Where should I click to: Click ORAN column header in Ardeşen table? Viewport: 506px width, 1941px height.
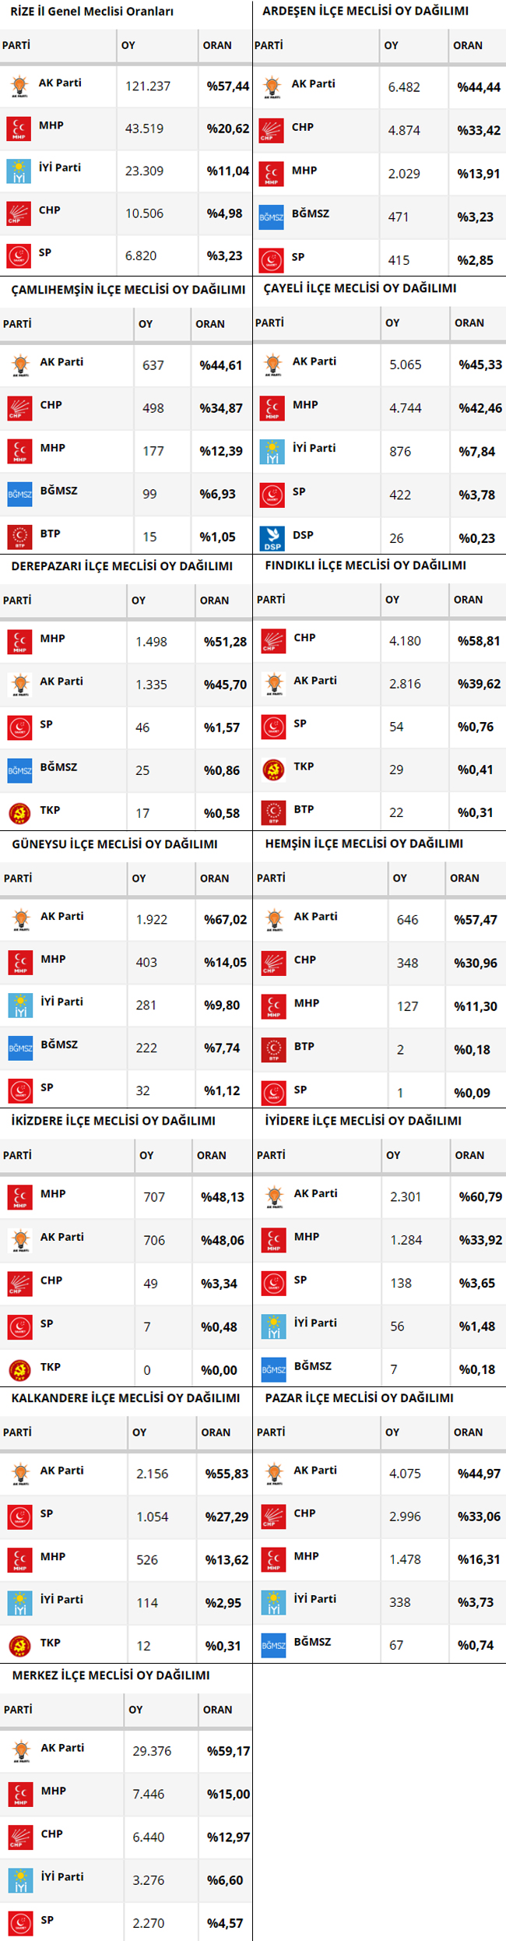pos(468,46)
